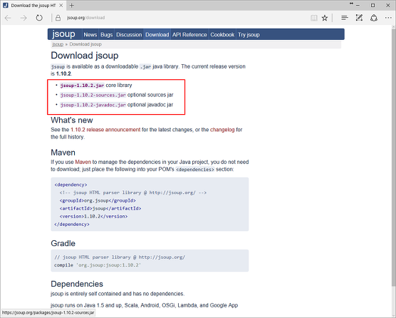Open the Share or notifications icon

(x=374, y=18)
